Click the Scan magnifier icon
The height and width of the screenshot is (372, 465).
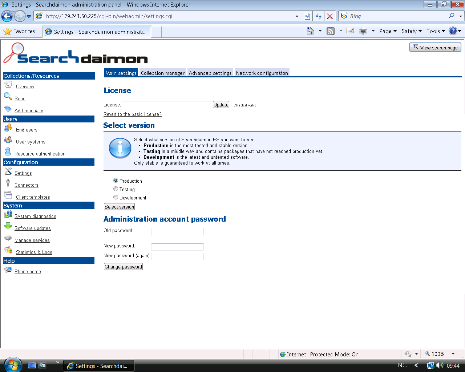click(8, 96)
